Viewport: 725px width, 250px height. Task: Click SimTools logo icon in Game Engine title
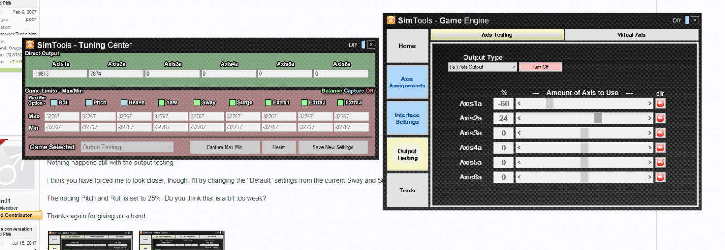point(391,20)
